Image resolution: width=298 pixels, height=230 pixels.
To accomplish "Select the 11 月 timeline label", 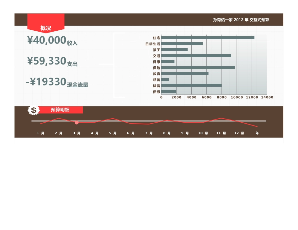I will 221,133.
